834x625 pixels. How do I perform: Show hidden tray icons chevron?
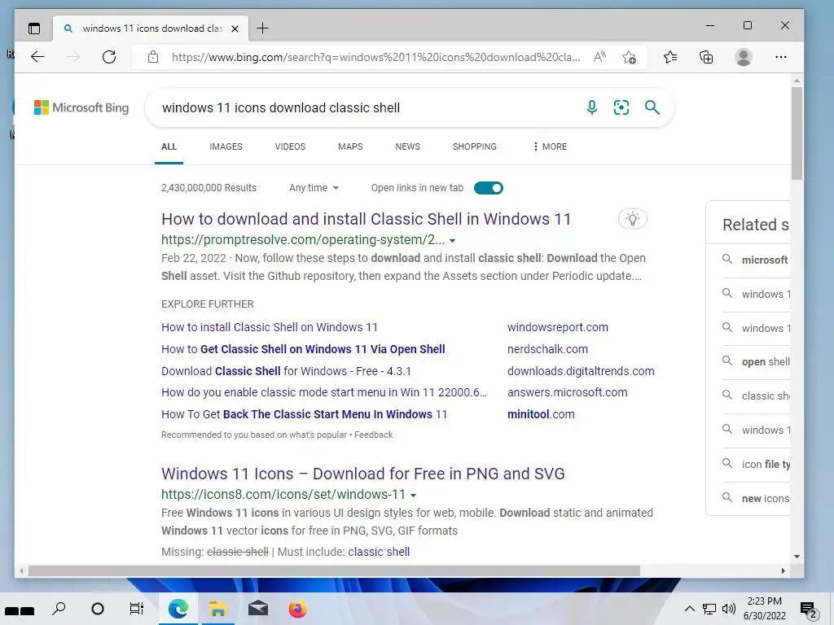pyautogui.click(x=689, y=609)
